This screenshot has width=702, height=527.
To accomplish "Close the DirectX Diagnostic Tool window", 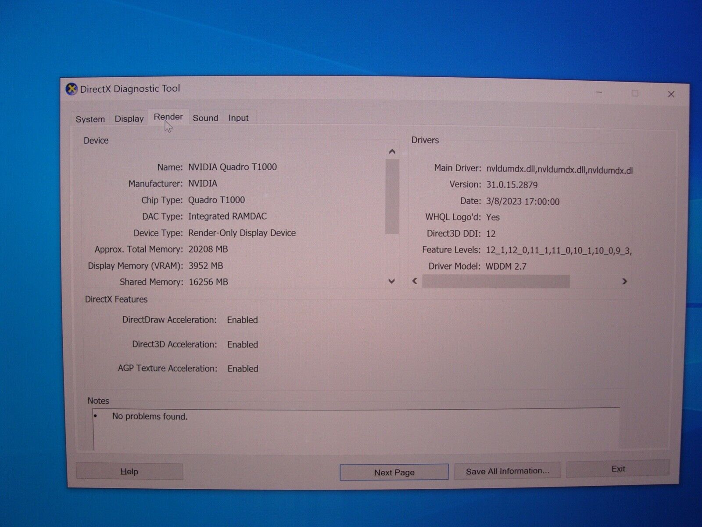I will click(671, 94).
